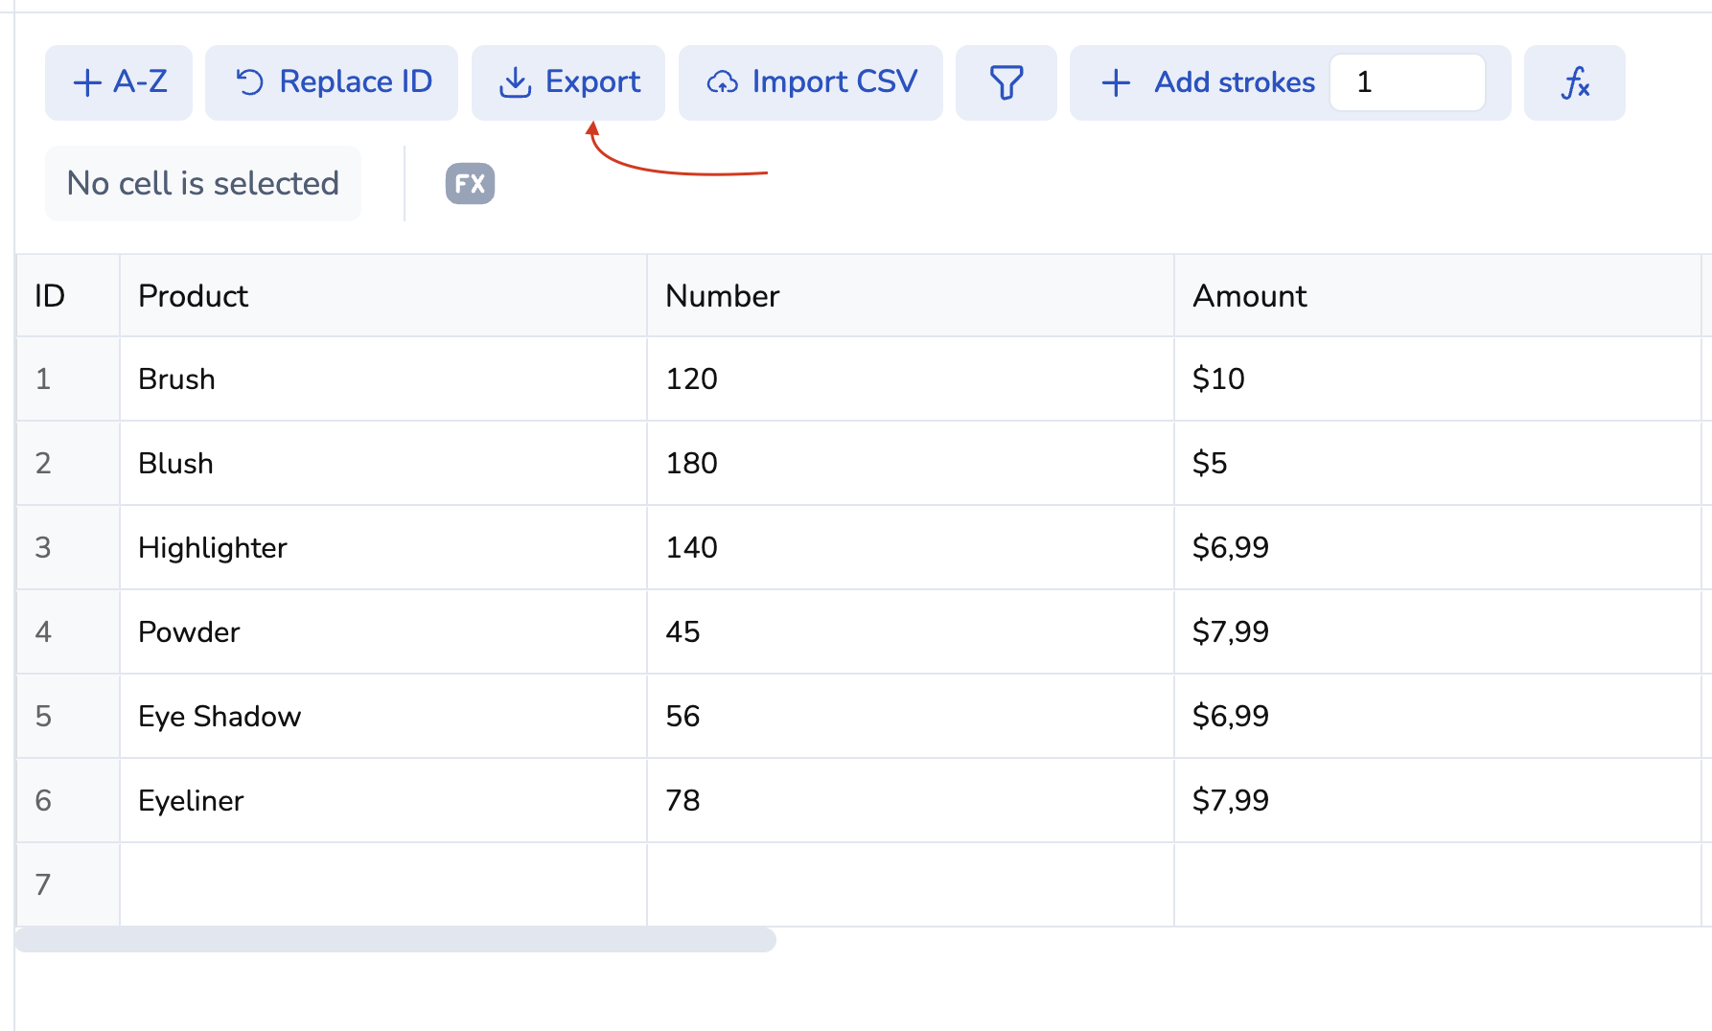This screenshot has height=1031, width=1712.
Task: Select the Brush product cell
Action: coord(382,379)
